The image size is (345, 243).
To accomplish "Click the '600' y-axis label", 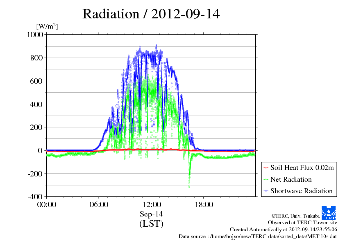I will [36, 81].
